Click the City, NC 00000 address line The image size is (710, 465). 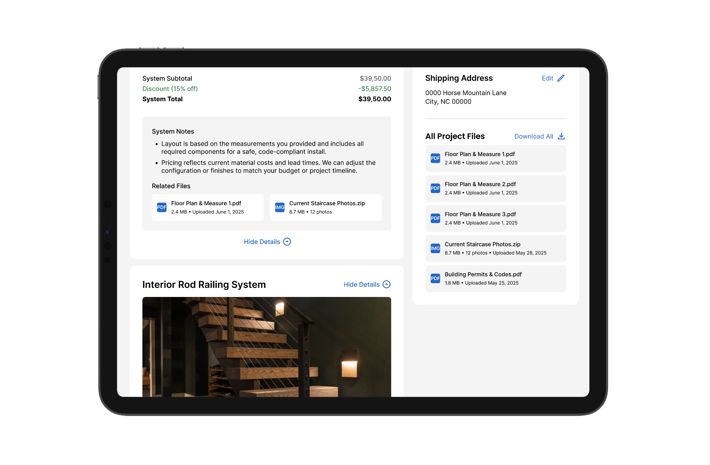click(448, 102)
